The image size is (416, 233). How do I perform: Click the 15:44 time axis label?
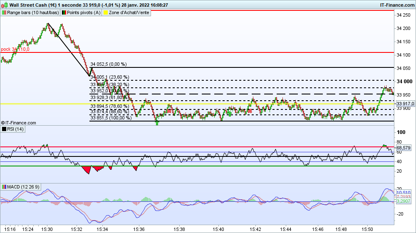286,229
